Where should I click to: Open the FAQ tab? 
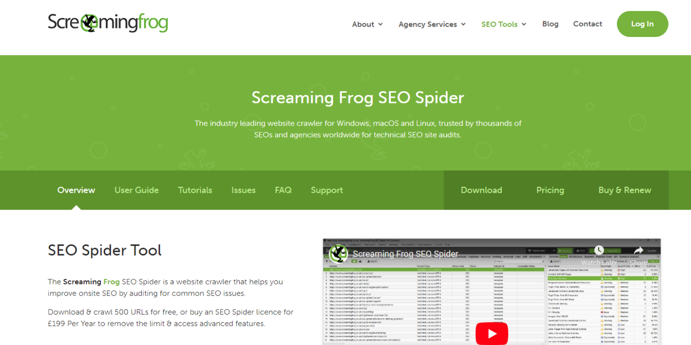pyautogui.click(x=283, y=190)
